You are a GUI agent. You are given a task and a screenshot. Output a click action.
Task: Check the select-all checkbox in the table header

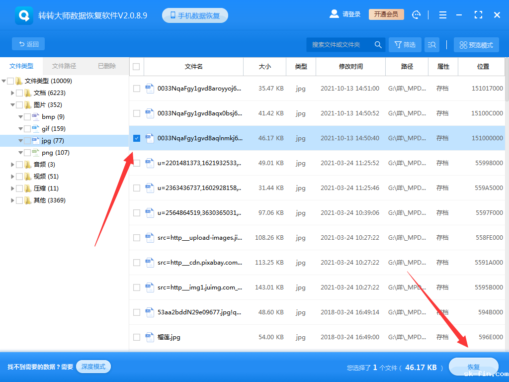coord(136,67)
